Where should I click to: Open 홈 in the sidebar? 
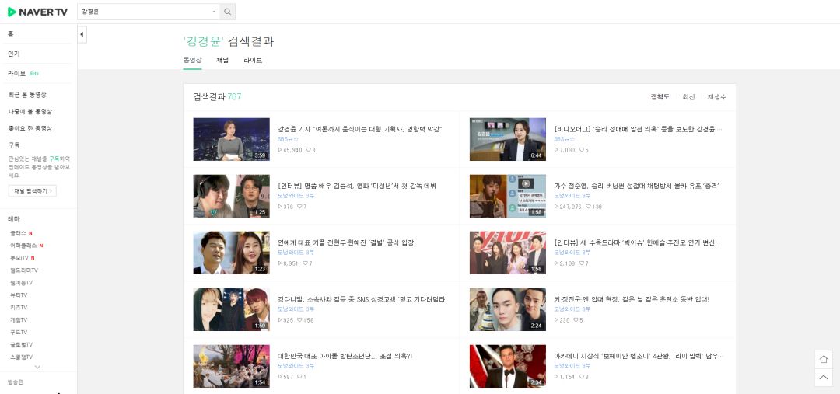pyautogui.click(x=11, y=34)
